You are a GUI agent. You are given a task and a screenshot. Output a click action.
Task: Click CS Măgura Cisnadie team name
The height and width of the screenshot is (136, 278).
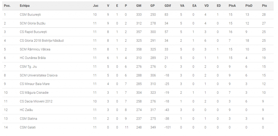point(34,93)
